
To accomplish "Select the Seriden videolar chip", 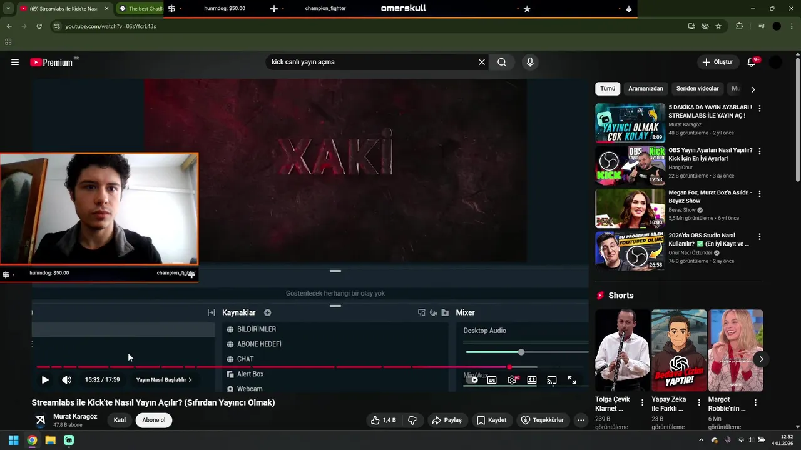I will click(697, 89).
